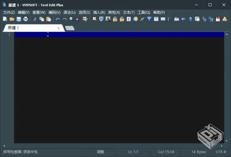Click the Col 15:14 status indicator

click(166, 152)
